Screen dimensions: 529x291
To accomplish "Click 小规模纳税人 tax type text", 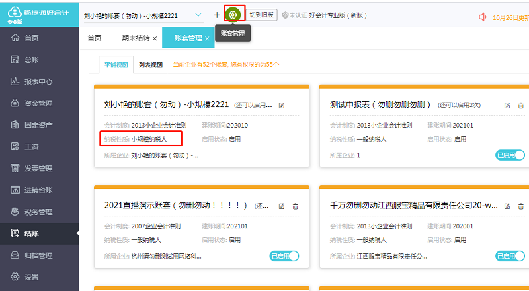I will tap(149, 139).
